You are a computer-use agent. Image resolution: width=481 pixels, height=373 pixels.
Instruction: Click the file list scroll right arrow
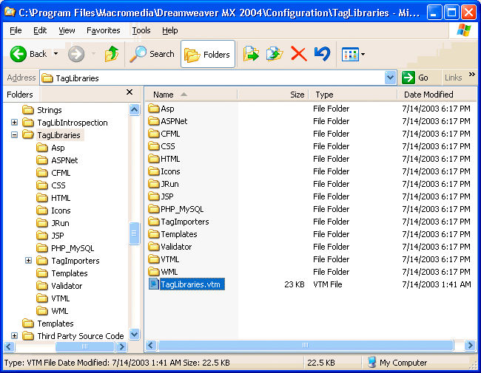(470, 346)
